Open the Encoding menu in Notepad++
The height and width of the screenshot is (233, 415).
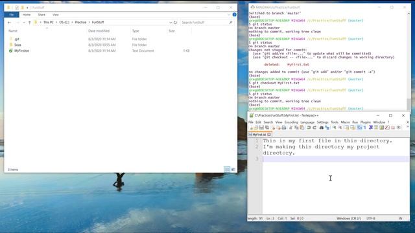coord(291,122)
